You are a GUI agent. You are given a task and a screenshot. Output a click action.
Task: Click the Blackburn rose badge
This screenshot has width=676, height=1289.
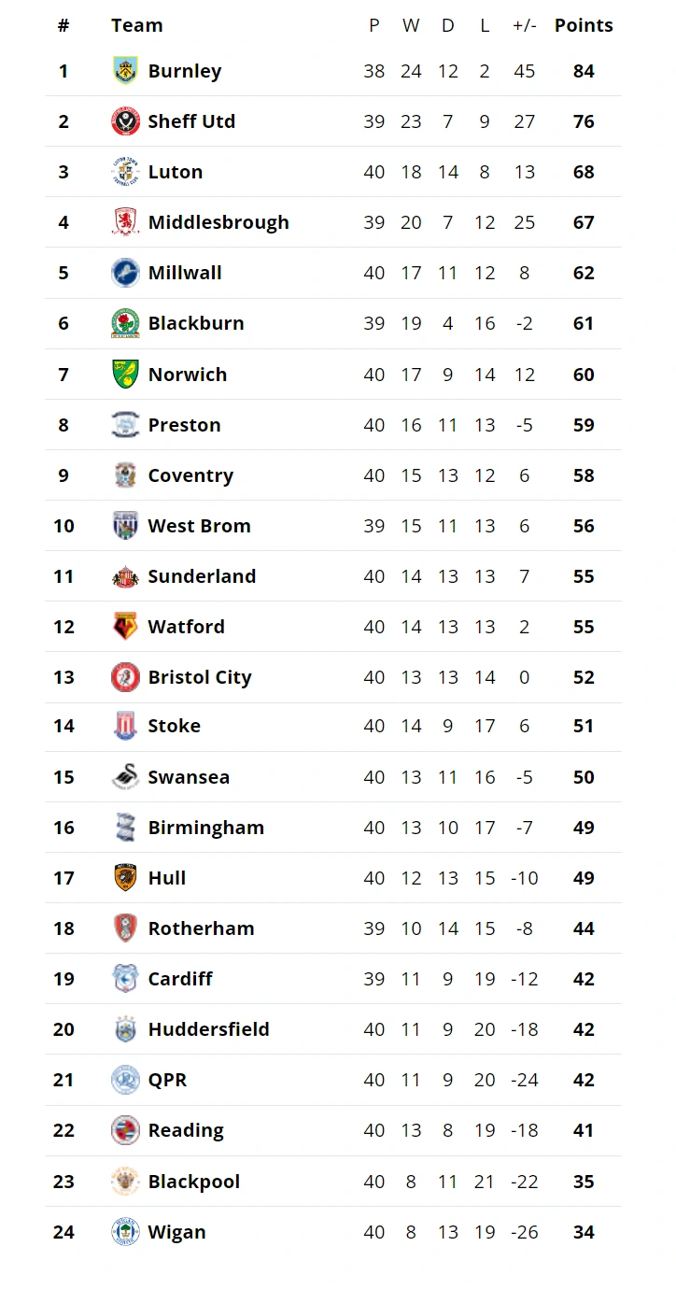125,323
